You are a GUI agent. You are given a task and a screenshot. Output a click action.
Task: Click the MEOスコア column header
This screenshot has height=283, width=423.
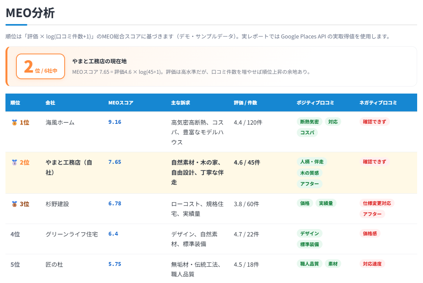[121, 102]
